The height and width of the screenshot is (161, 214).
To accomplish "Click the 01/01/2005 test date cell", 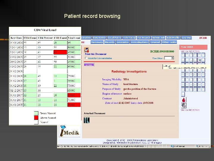I will point(16,105).
